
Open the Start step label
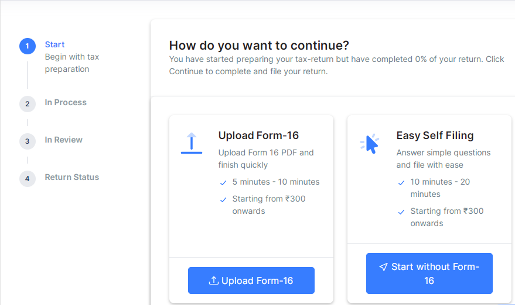point(54,44)
